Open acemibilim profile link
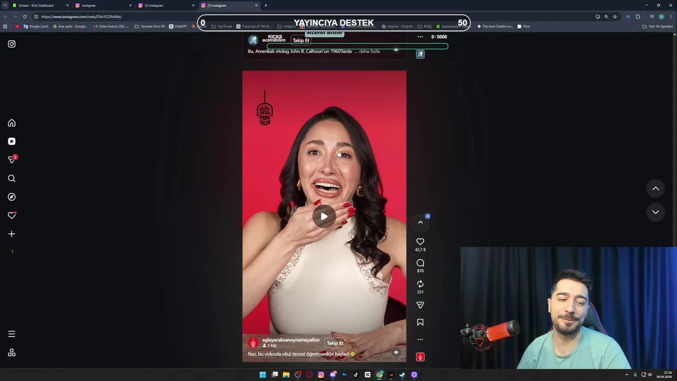This screenshot has height=381, width=677. 273,40
